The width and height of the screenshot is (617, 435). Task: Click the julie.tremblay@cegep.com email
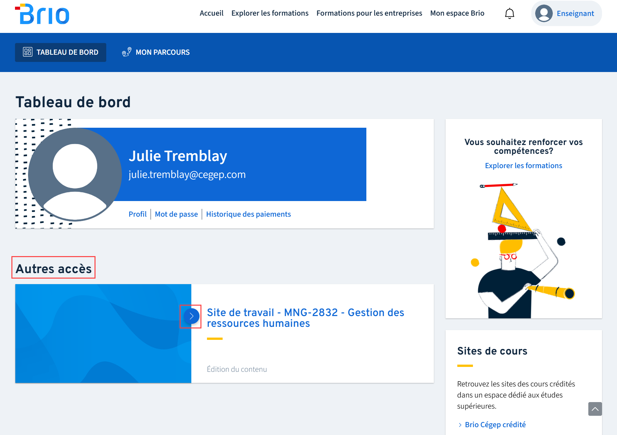(x=187, y=174)
